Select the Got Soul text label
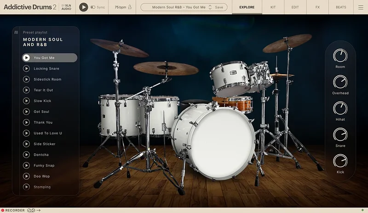The height and width of the screenshot is (213, 368). (x=41, y=112)
